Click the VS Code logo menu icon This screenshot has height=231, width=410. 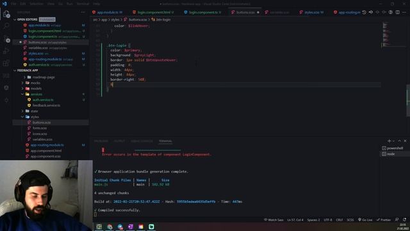click(4, 4)
